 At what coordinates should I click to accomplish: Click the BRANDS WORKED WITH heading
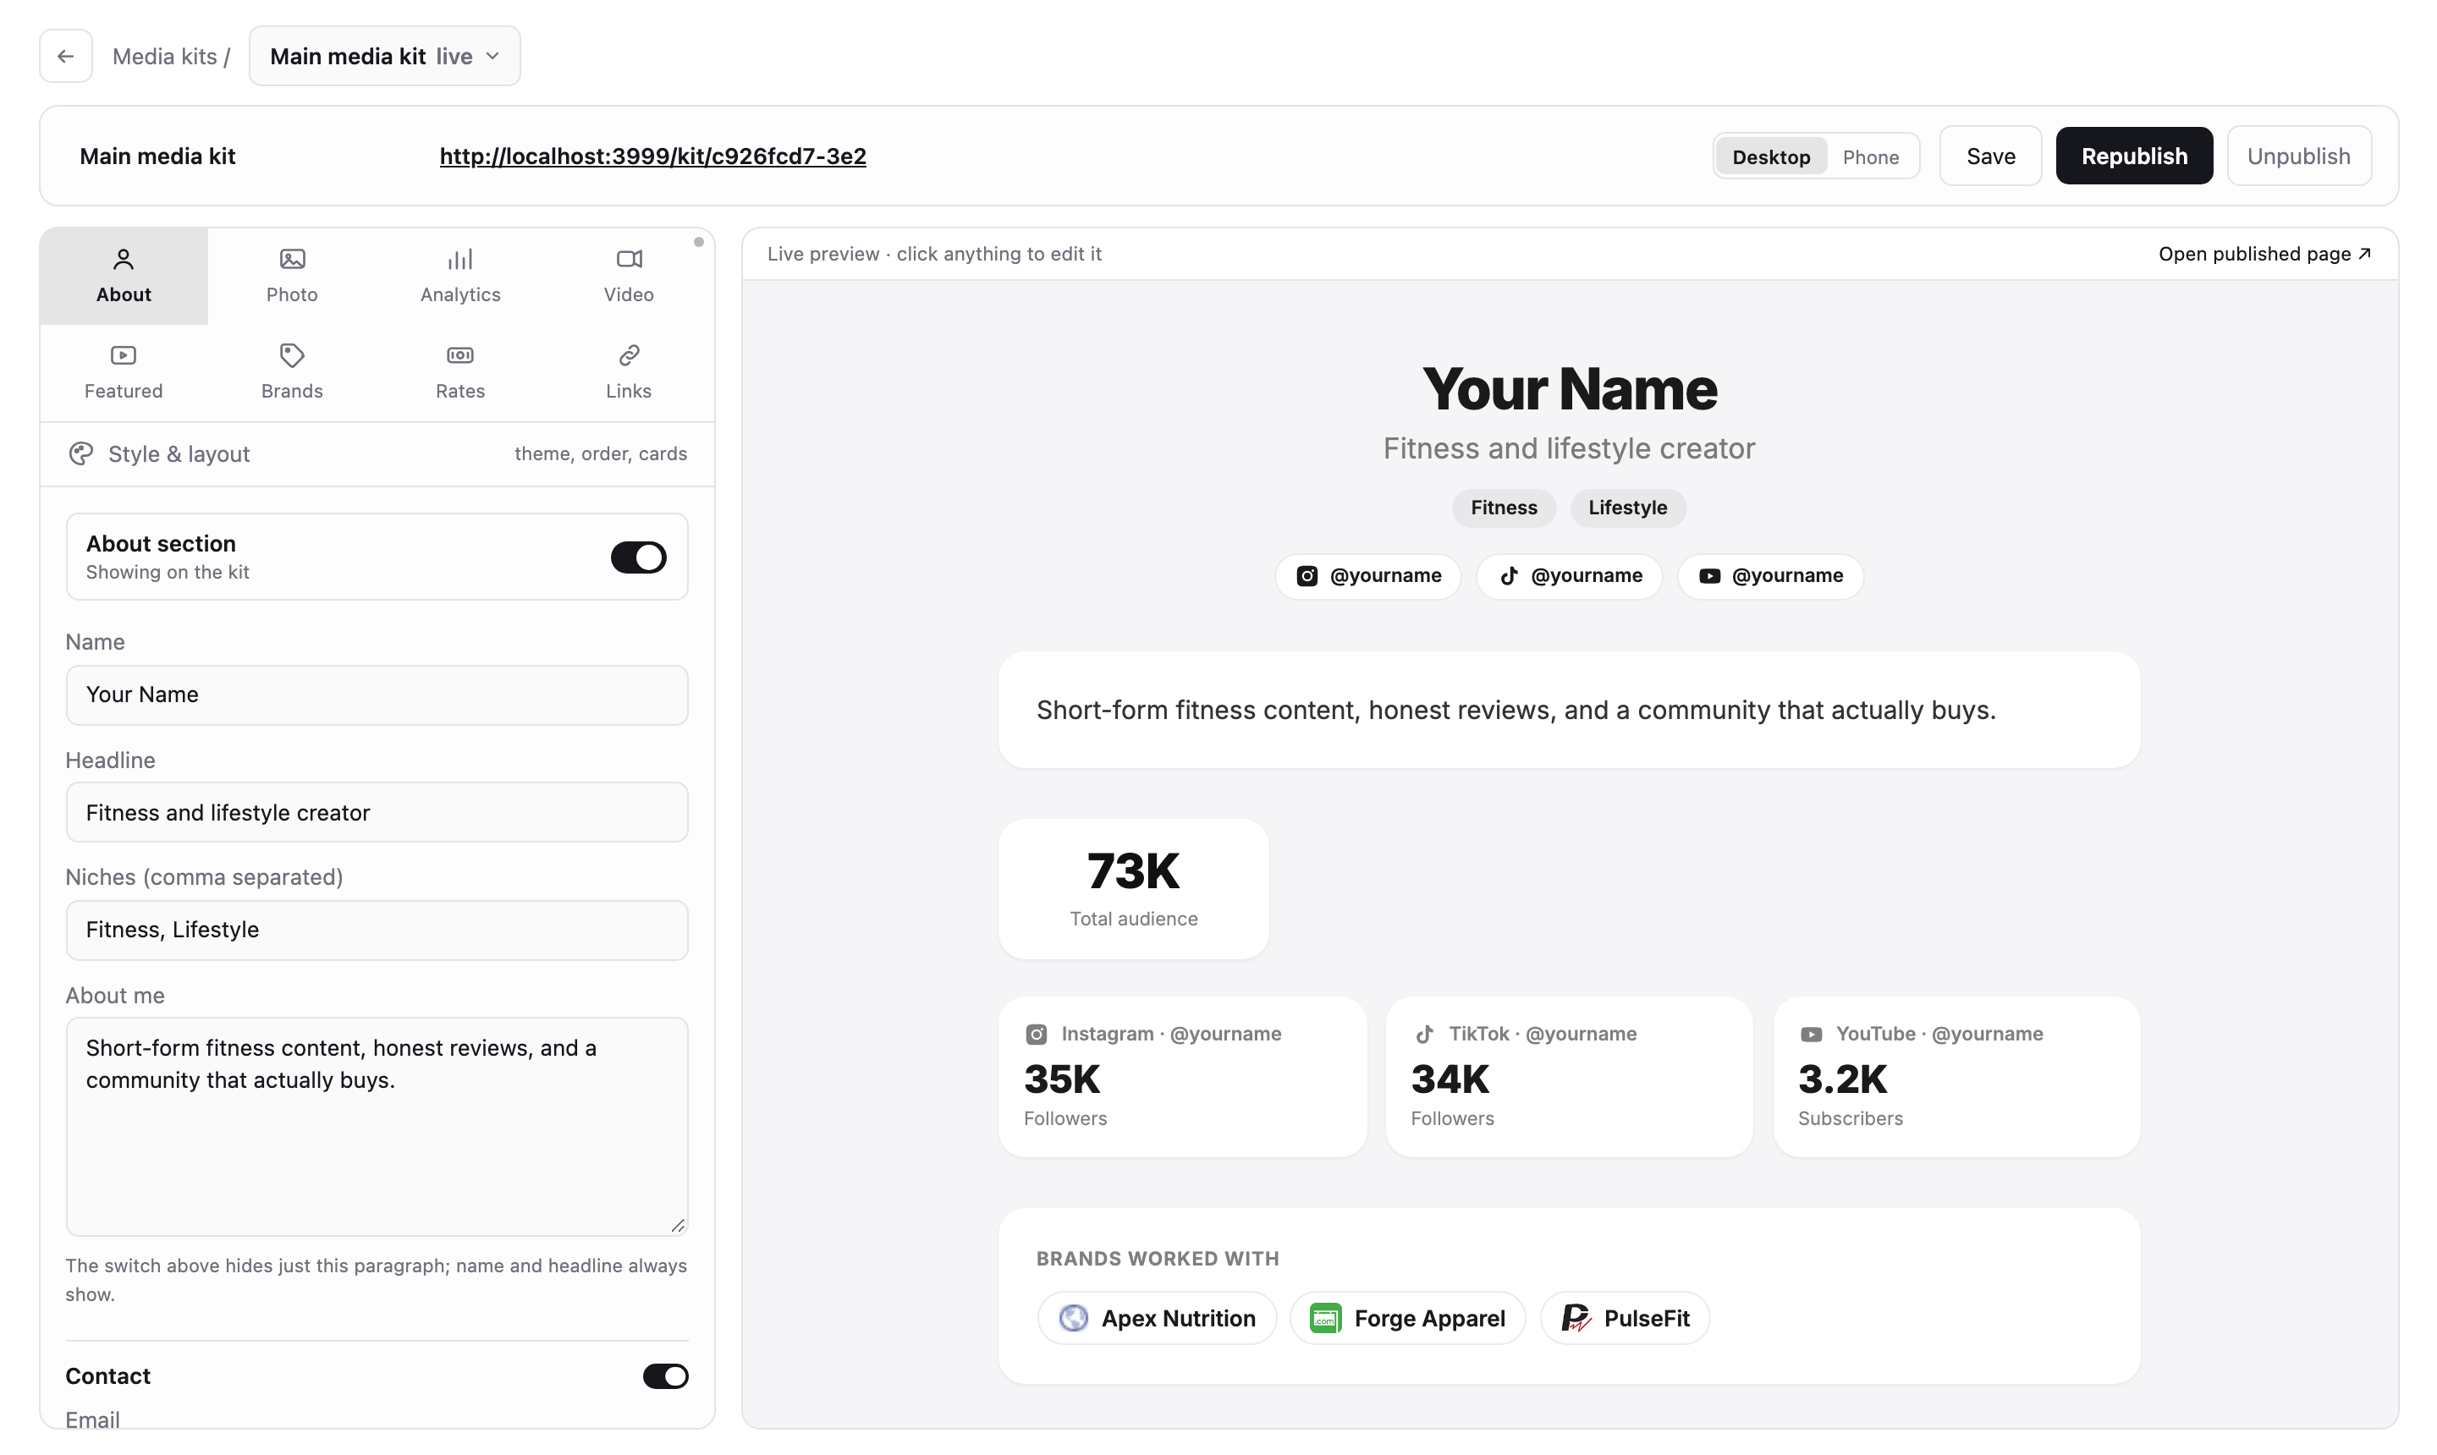coord(1158,1259)
